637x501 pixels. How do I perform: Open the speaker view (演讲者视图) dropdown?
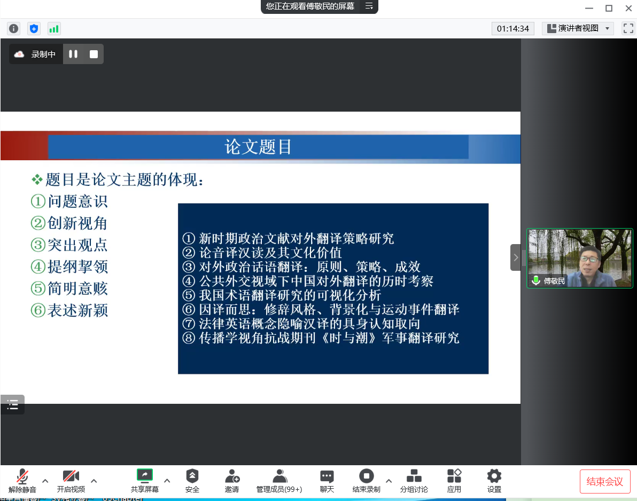(x=577, y=29)
